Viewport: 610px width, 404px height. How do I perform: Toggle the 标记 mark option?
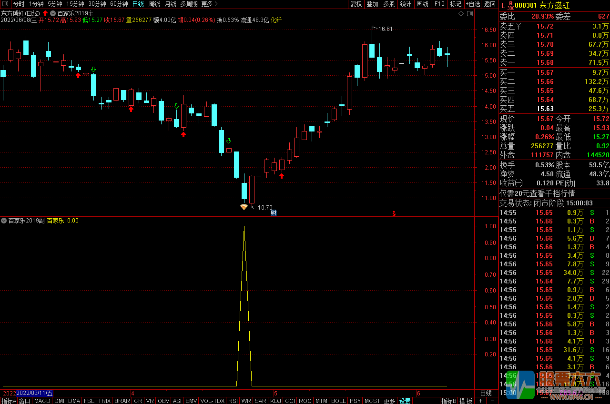pos(456,4)
